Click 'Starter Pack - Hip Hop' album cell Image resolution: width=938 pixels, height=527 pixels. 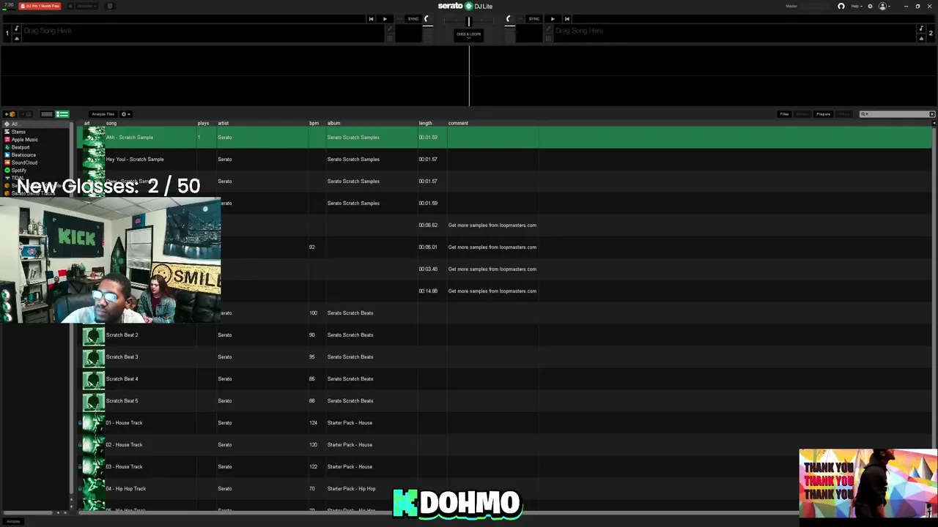point(351,489)
